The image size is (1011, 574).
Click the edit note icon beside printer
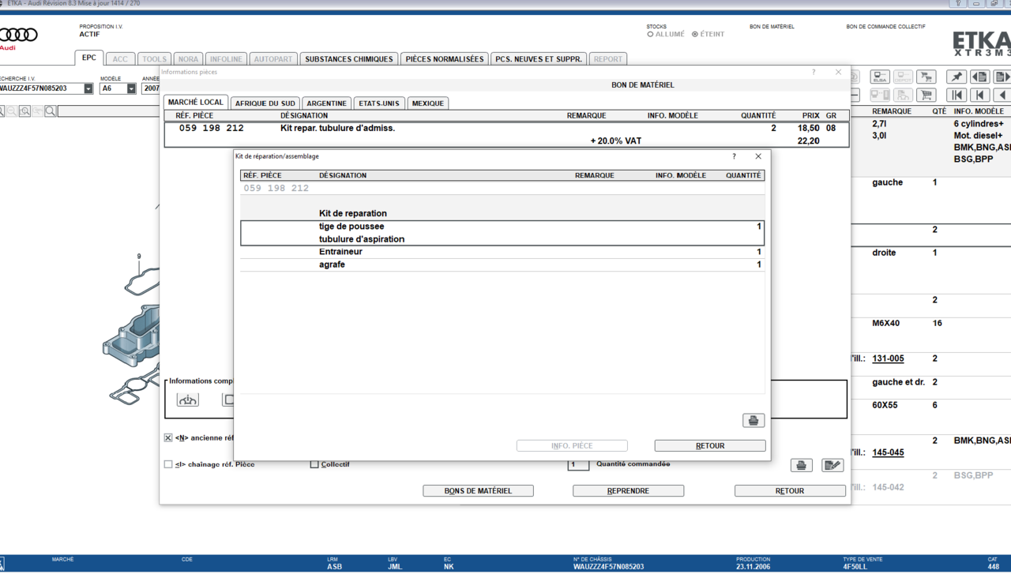[x=832, y=465]
